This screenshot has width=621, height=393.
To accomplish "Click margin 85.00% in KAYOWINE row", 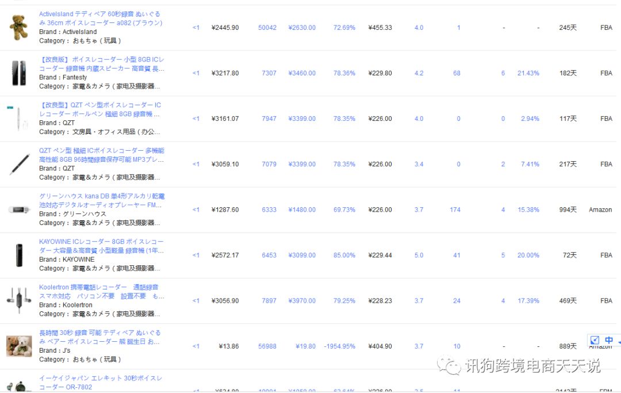I will click(x=344, y=255).
